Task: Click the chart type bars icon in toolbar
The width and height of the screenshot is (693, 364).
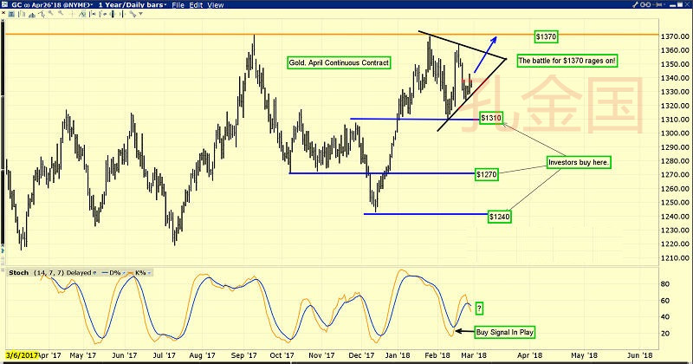Action: click(x=22, y=14)
